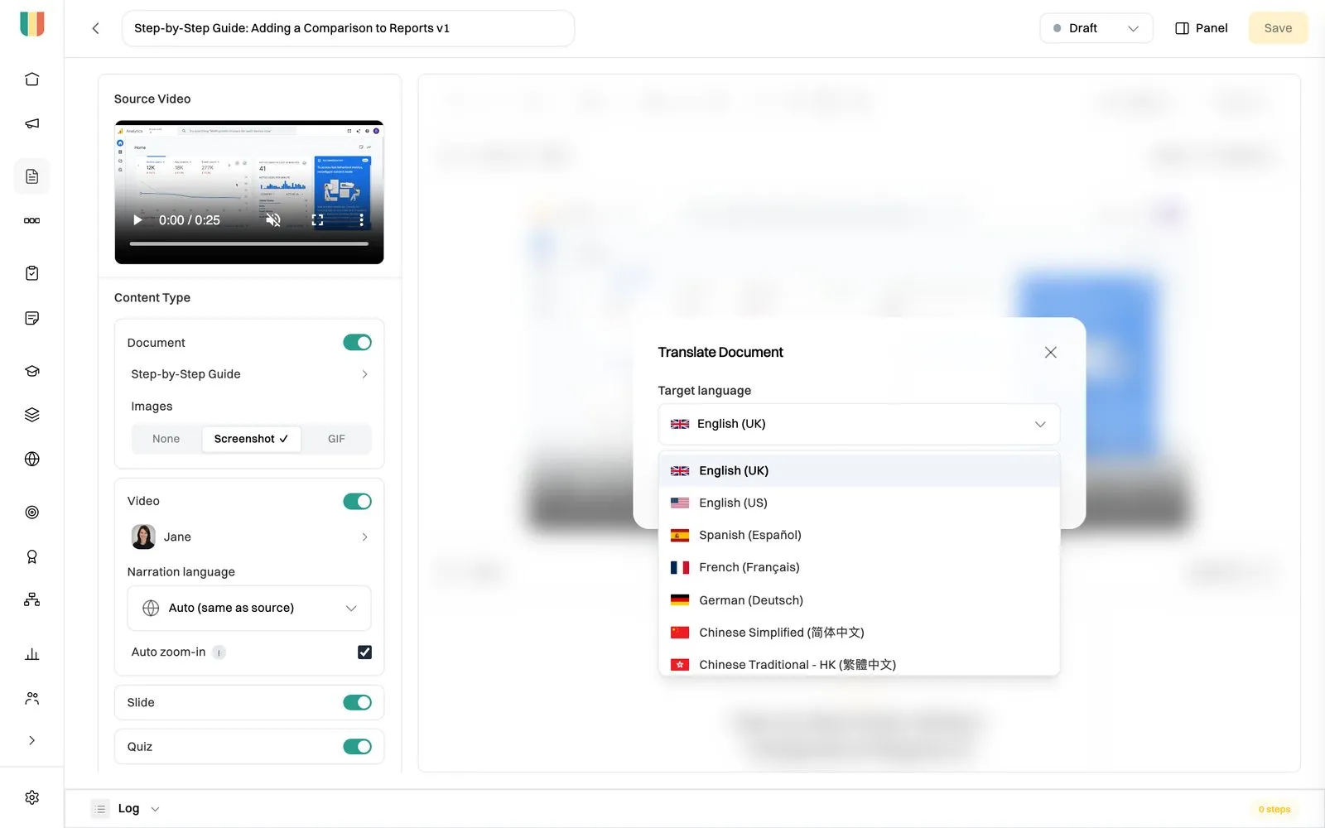
Task: Toggle the Slide content type switch
Action: [358, 702]
